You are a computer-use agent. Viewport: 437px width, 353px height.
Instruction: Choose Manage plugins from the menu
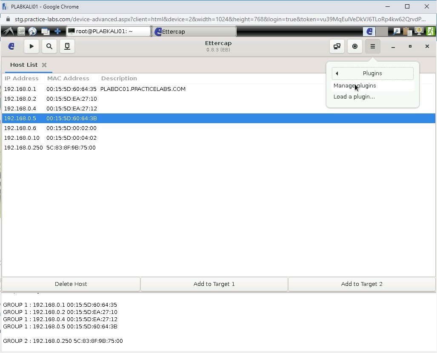[x=354, y=85]
